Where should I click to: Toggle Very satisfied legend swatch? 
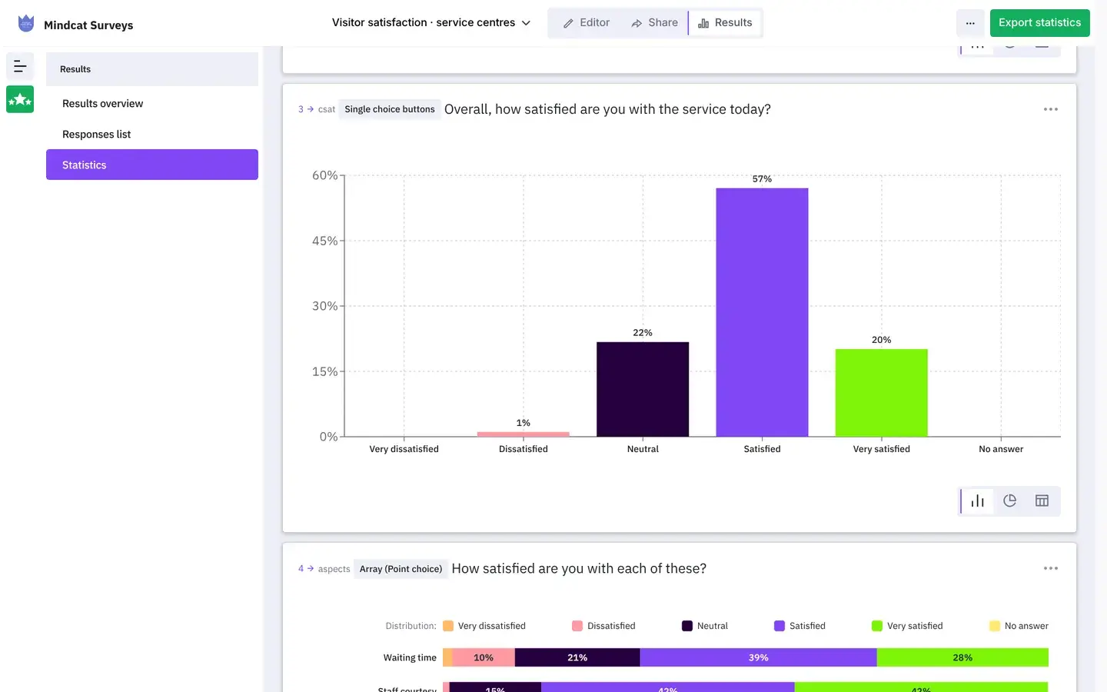click(x=877, y=626)
